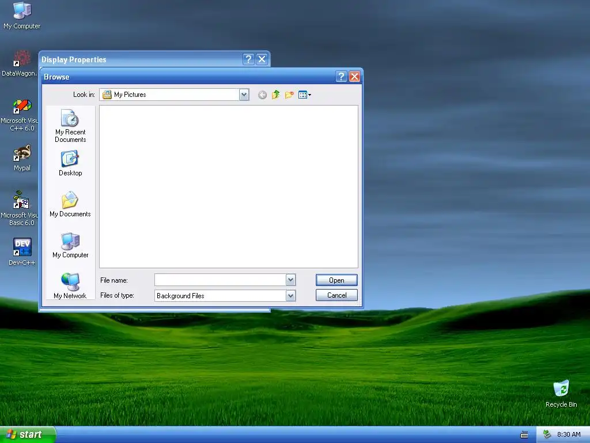Open the View Menu icon in Browse
Image resolution: width=590 pixels, height=443 pixels.
[304, 95]
